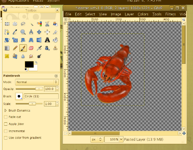Expand the Brush Dynamics section
The image size is (193, 150).
tap(5, 110)
